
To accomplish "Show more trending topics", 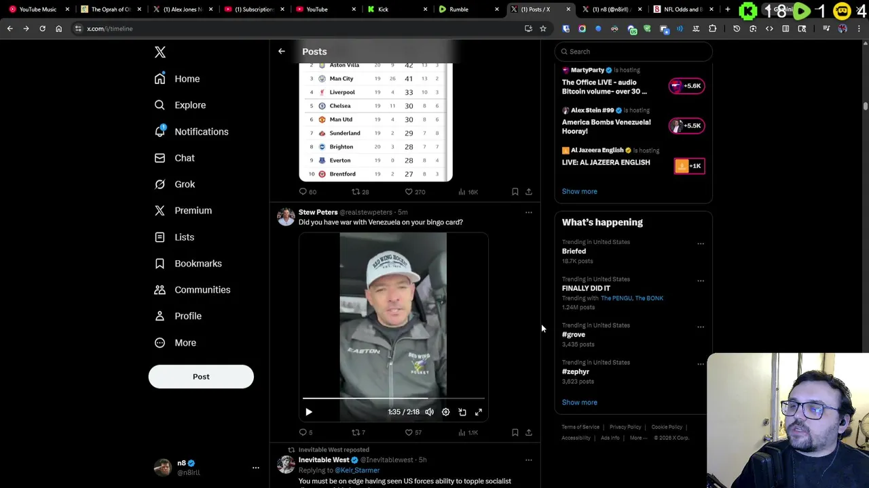I will click(x=579, y=403).
